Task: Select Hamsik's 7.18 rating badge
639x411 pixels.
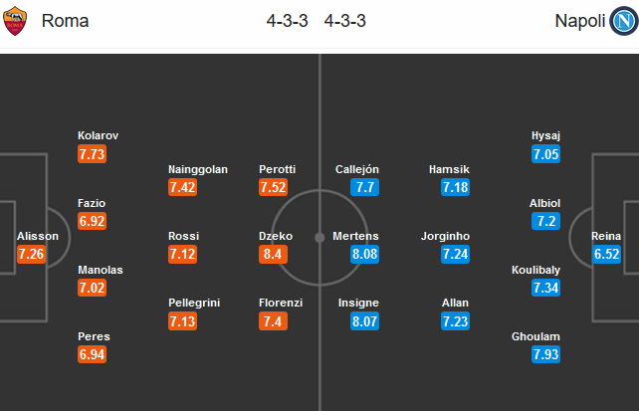Action: pos(455,187)
